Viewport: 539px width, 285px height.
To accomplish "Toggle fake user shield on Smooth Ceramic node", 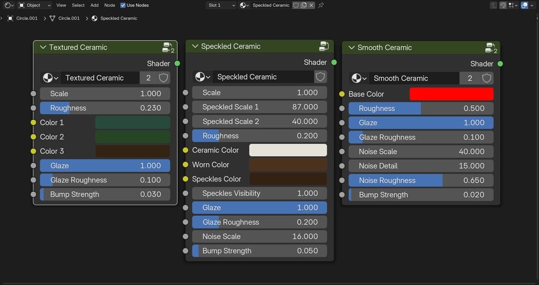I will coord(486,78).
